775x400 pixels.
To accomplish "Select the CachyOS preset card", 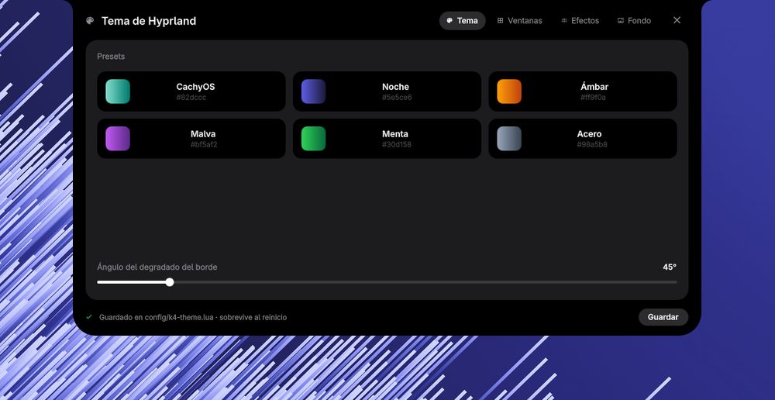I will [191, 91].
